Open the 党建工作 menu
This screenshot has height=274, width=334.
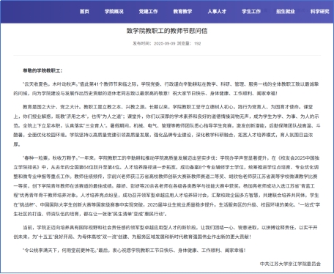click(148, 12)
